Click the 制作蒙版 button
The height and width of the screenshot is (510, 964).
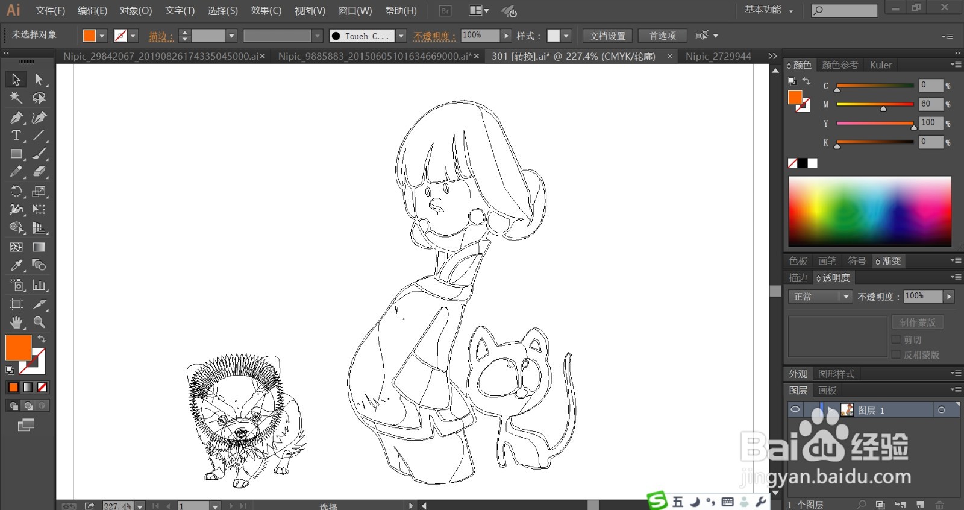pyautogui.click(x=918, y=323)
